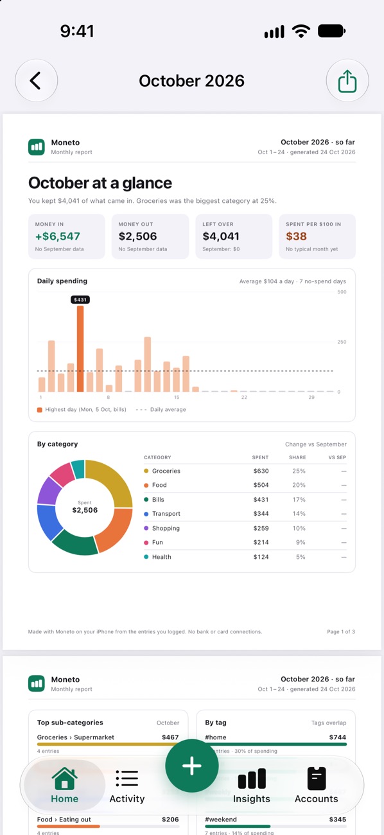Viewport: 384px width, 835px height.
Task: Tap the Highest day legend swatch
Action: coord(40,410)
